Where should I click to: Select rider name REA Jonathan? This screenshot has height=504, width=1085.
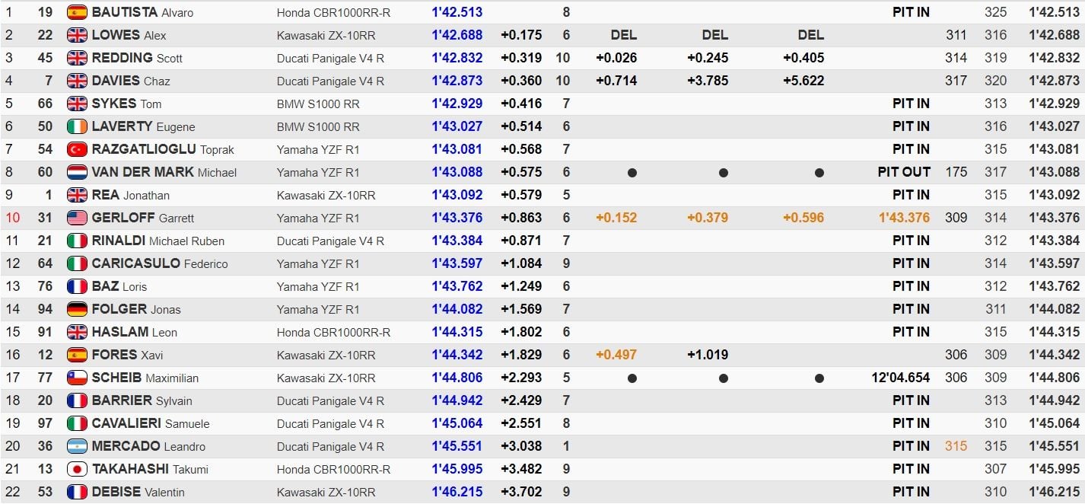(131, 195)
